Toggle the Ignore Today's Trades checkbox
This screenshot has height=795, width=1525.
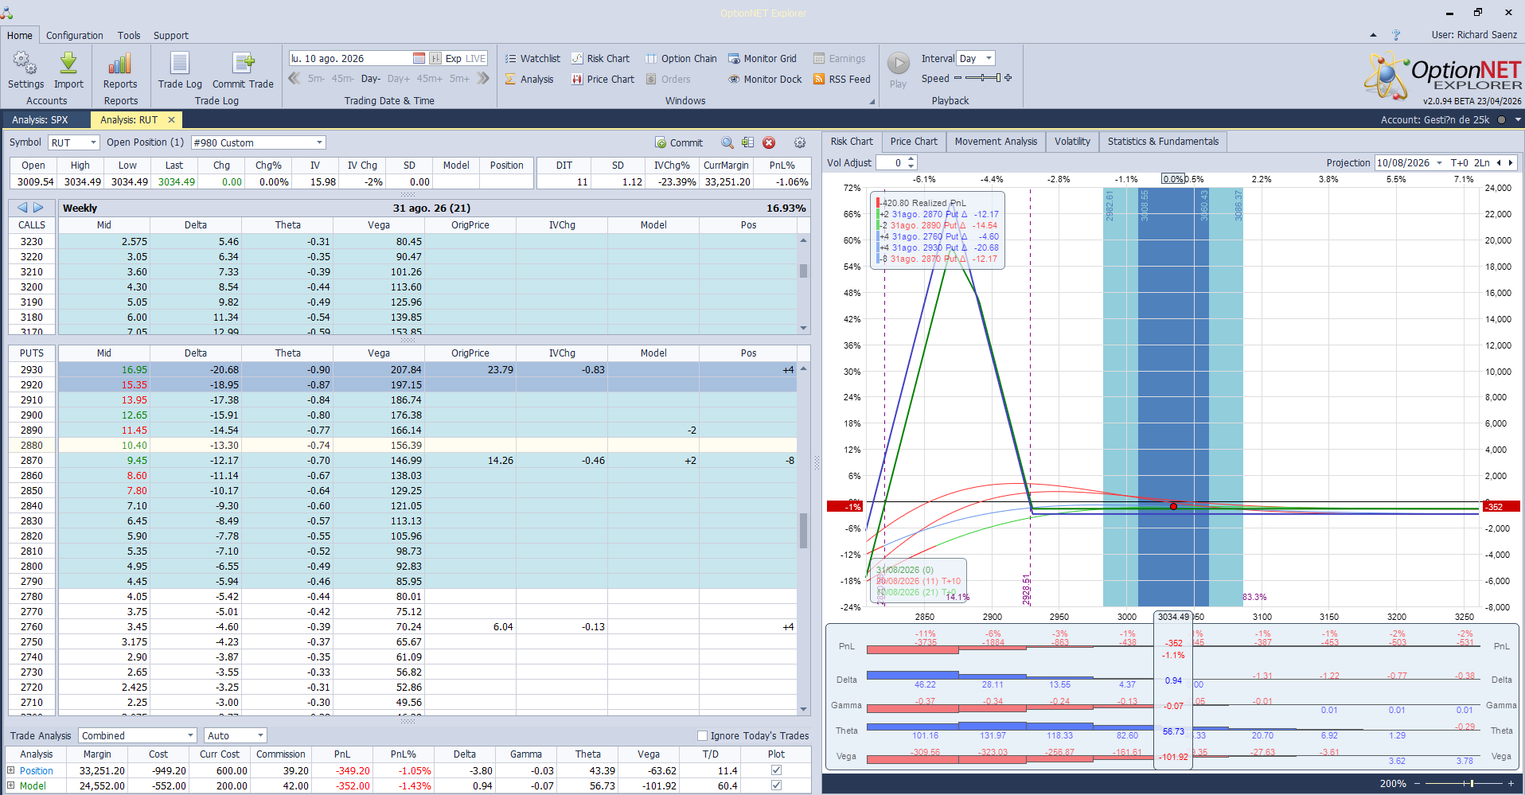702,735
